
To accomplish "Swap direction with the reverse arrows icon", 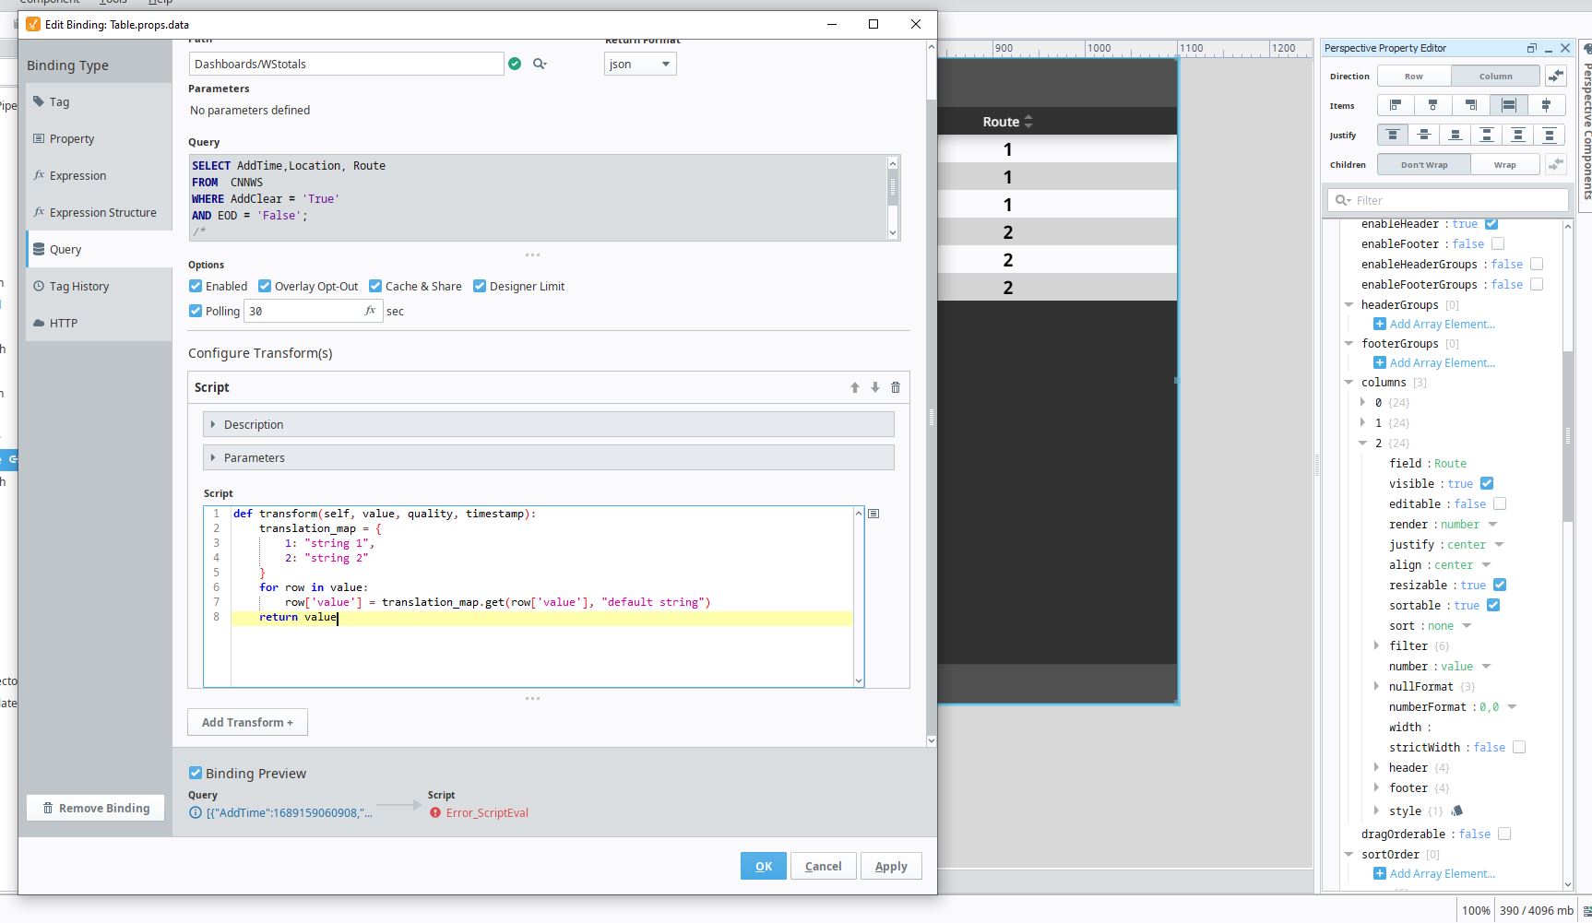I will tap(1556, 76).
